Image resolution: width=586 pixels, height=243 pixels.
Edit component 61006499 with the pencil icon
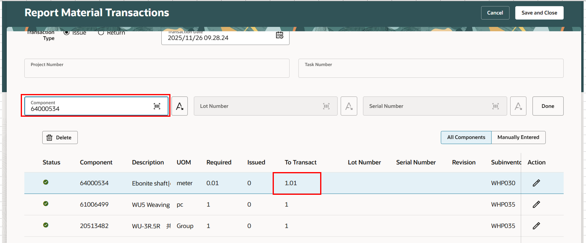536,204
